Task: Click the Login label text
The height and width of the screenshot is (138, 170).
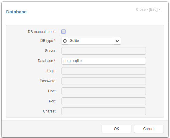Action: tap(51, 71)
